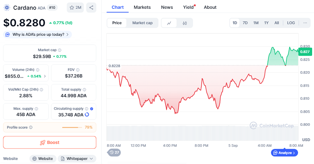Image resolution: width=314 pixels, height=164 pixels.
Task: Select the 7D time range
Action: pos(245,23)
